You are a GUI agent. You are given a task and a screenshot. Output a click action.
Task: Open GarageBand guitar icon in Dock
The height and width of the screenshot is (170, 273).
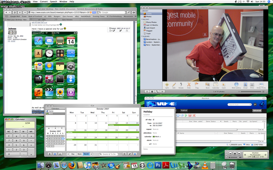pos(119,165)
